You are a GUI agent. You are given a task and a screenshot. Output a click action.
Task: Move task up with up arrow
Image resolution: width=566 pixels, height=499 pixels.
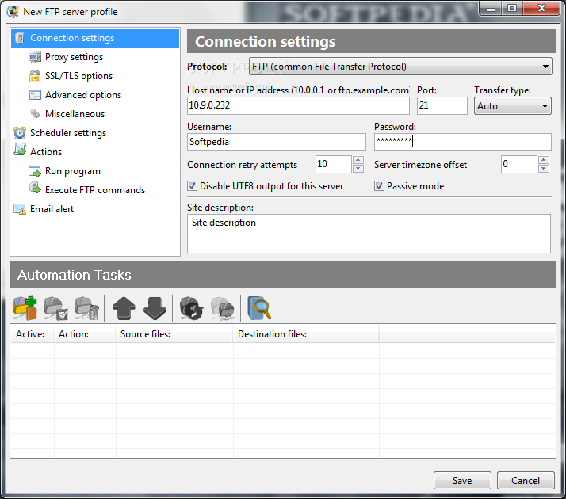(124, 308)
